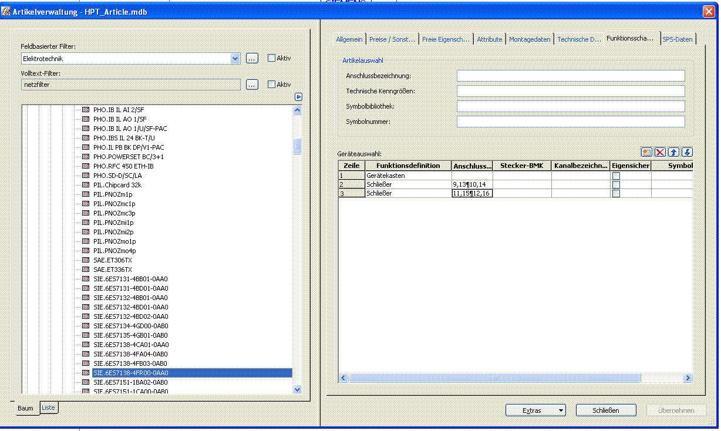The height and width of the screenshot is (431, 721).
Task: Click the Stecker-BMK column header
Action: click(522, 166)
